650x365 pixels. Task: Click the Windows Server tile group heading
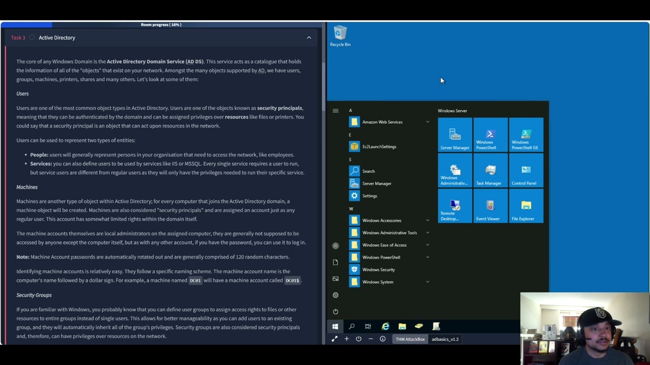pos(452,111)
